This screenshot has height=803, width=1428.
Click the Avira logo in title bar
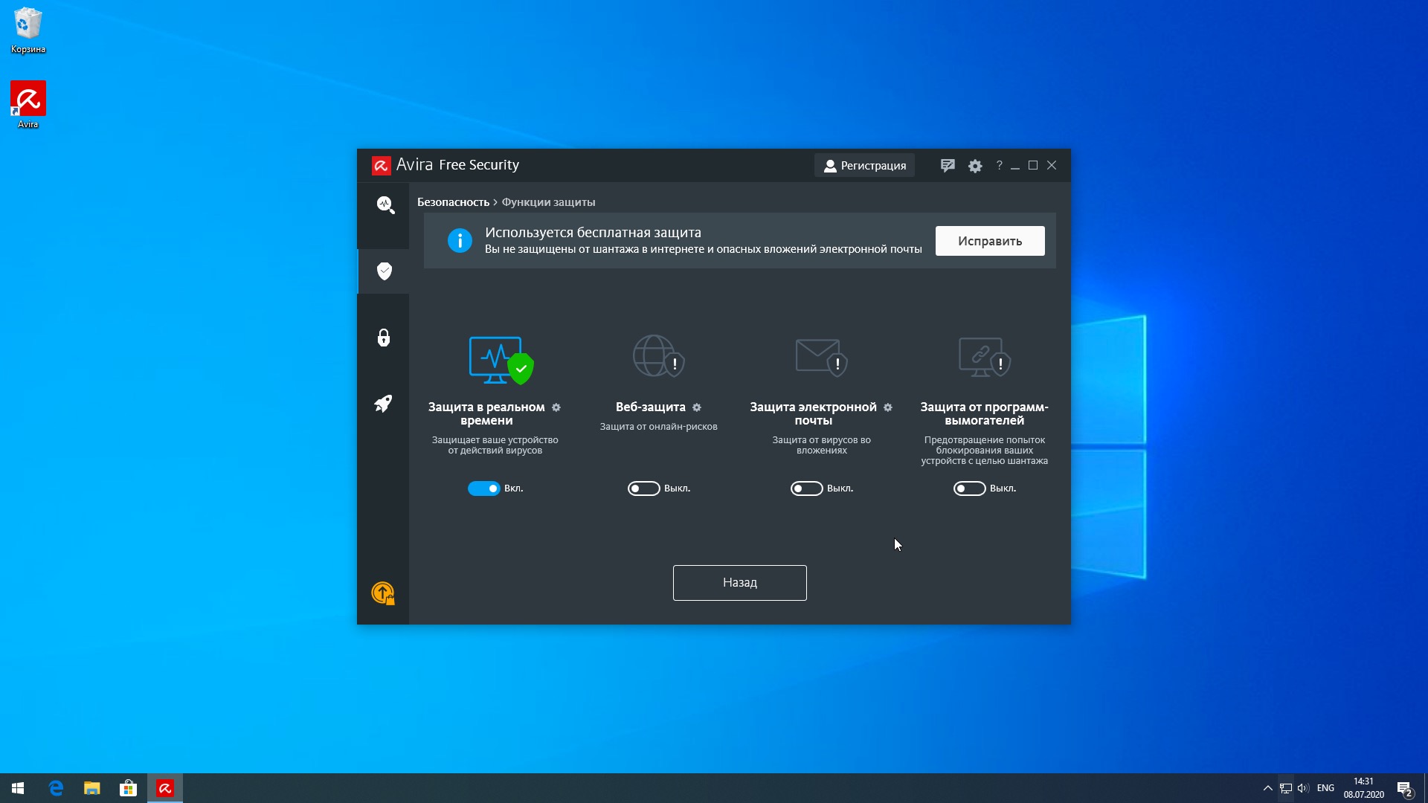click(x=381, y=165)
